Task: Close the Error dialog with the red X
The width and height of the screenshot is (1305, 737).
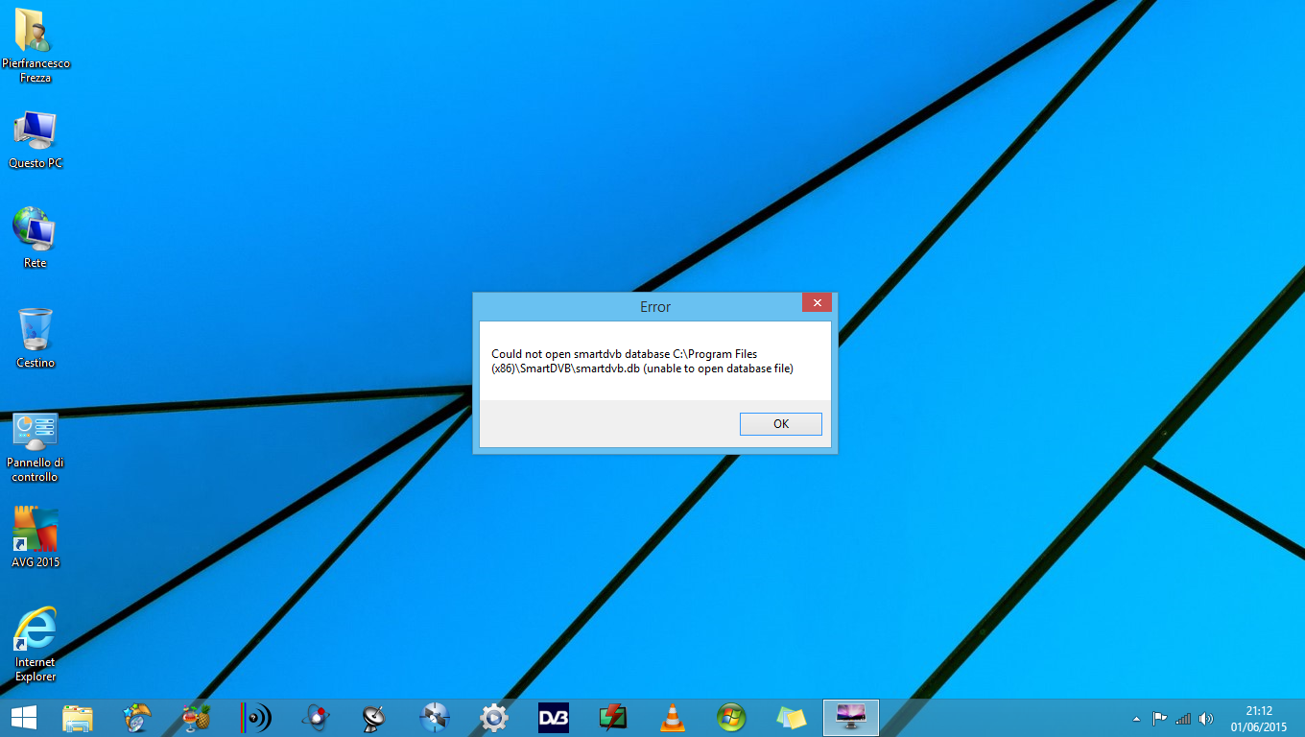Action: coord(817,302)
